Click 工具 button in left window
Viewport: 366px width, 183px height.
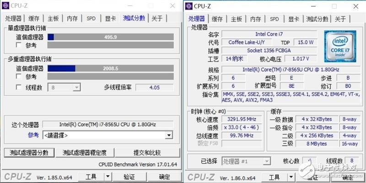pyautogui.click(x=91, y=177)
